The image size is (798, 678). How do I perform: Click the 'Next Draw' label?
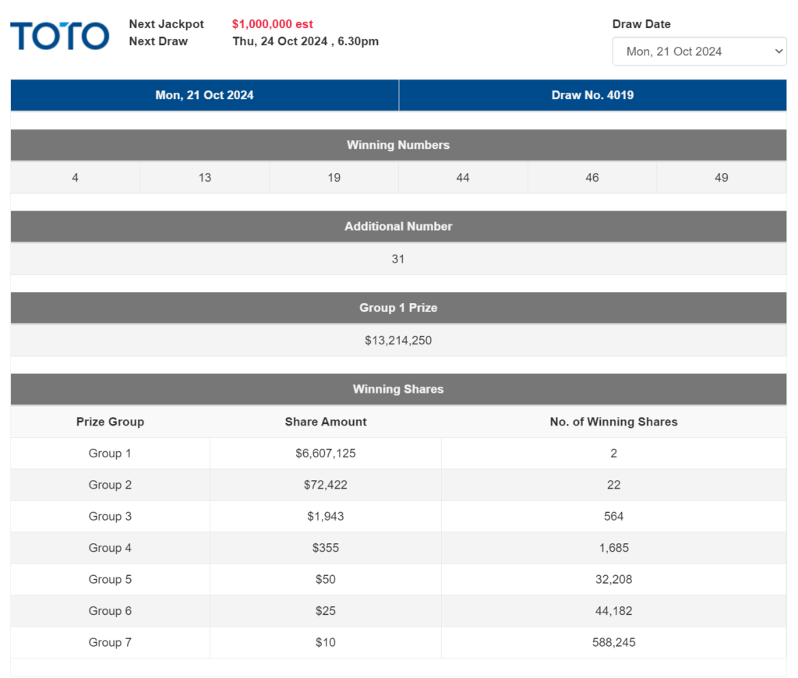158,41
